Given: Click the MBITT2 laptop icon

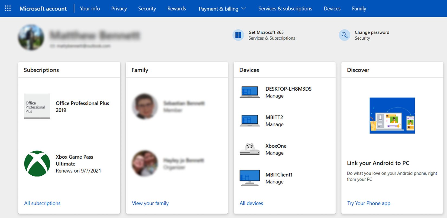Looking at the screenshot, I should [x=250, y=121].
